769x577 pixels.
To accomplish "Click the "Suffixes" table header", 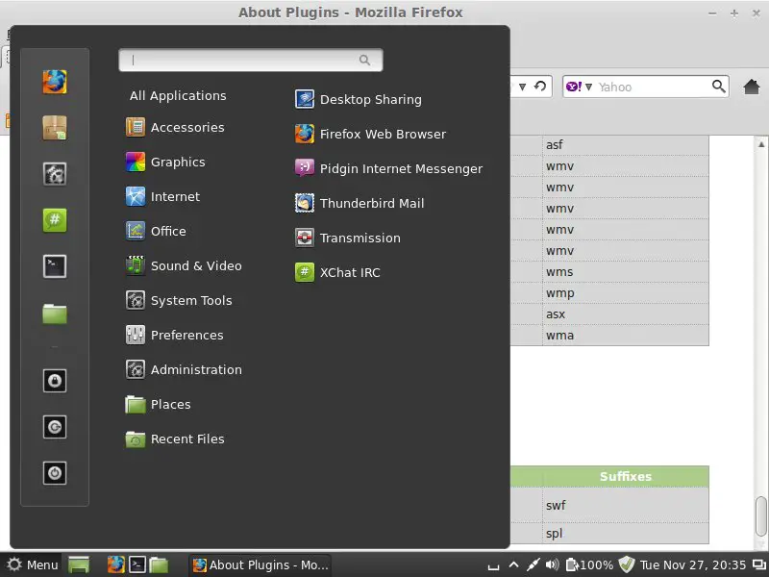I will [x=626, y=476].
